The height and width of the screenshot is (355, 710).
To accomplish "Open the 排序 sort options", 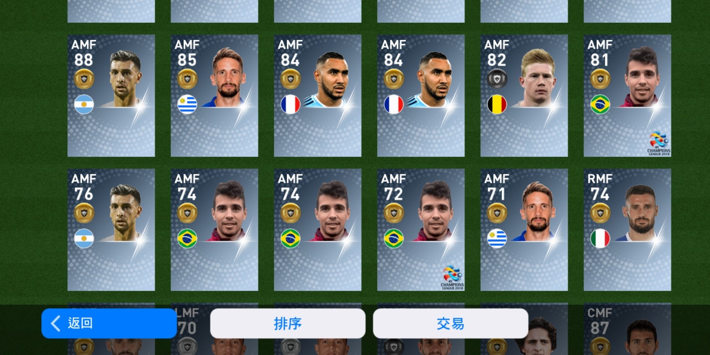I will pyautogui.click(x=288, y=323).
